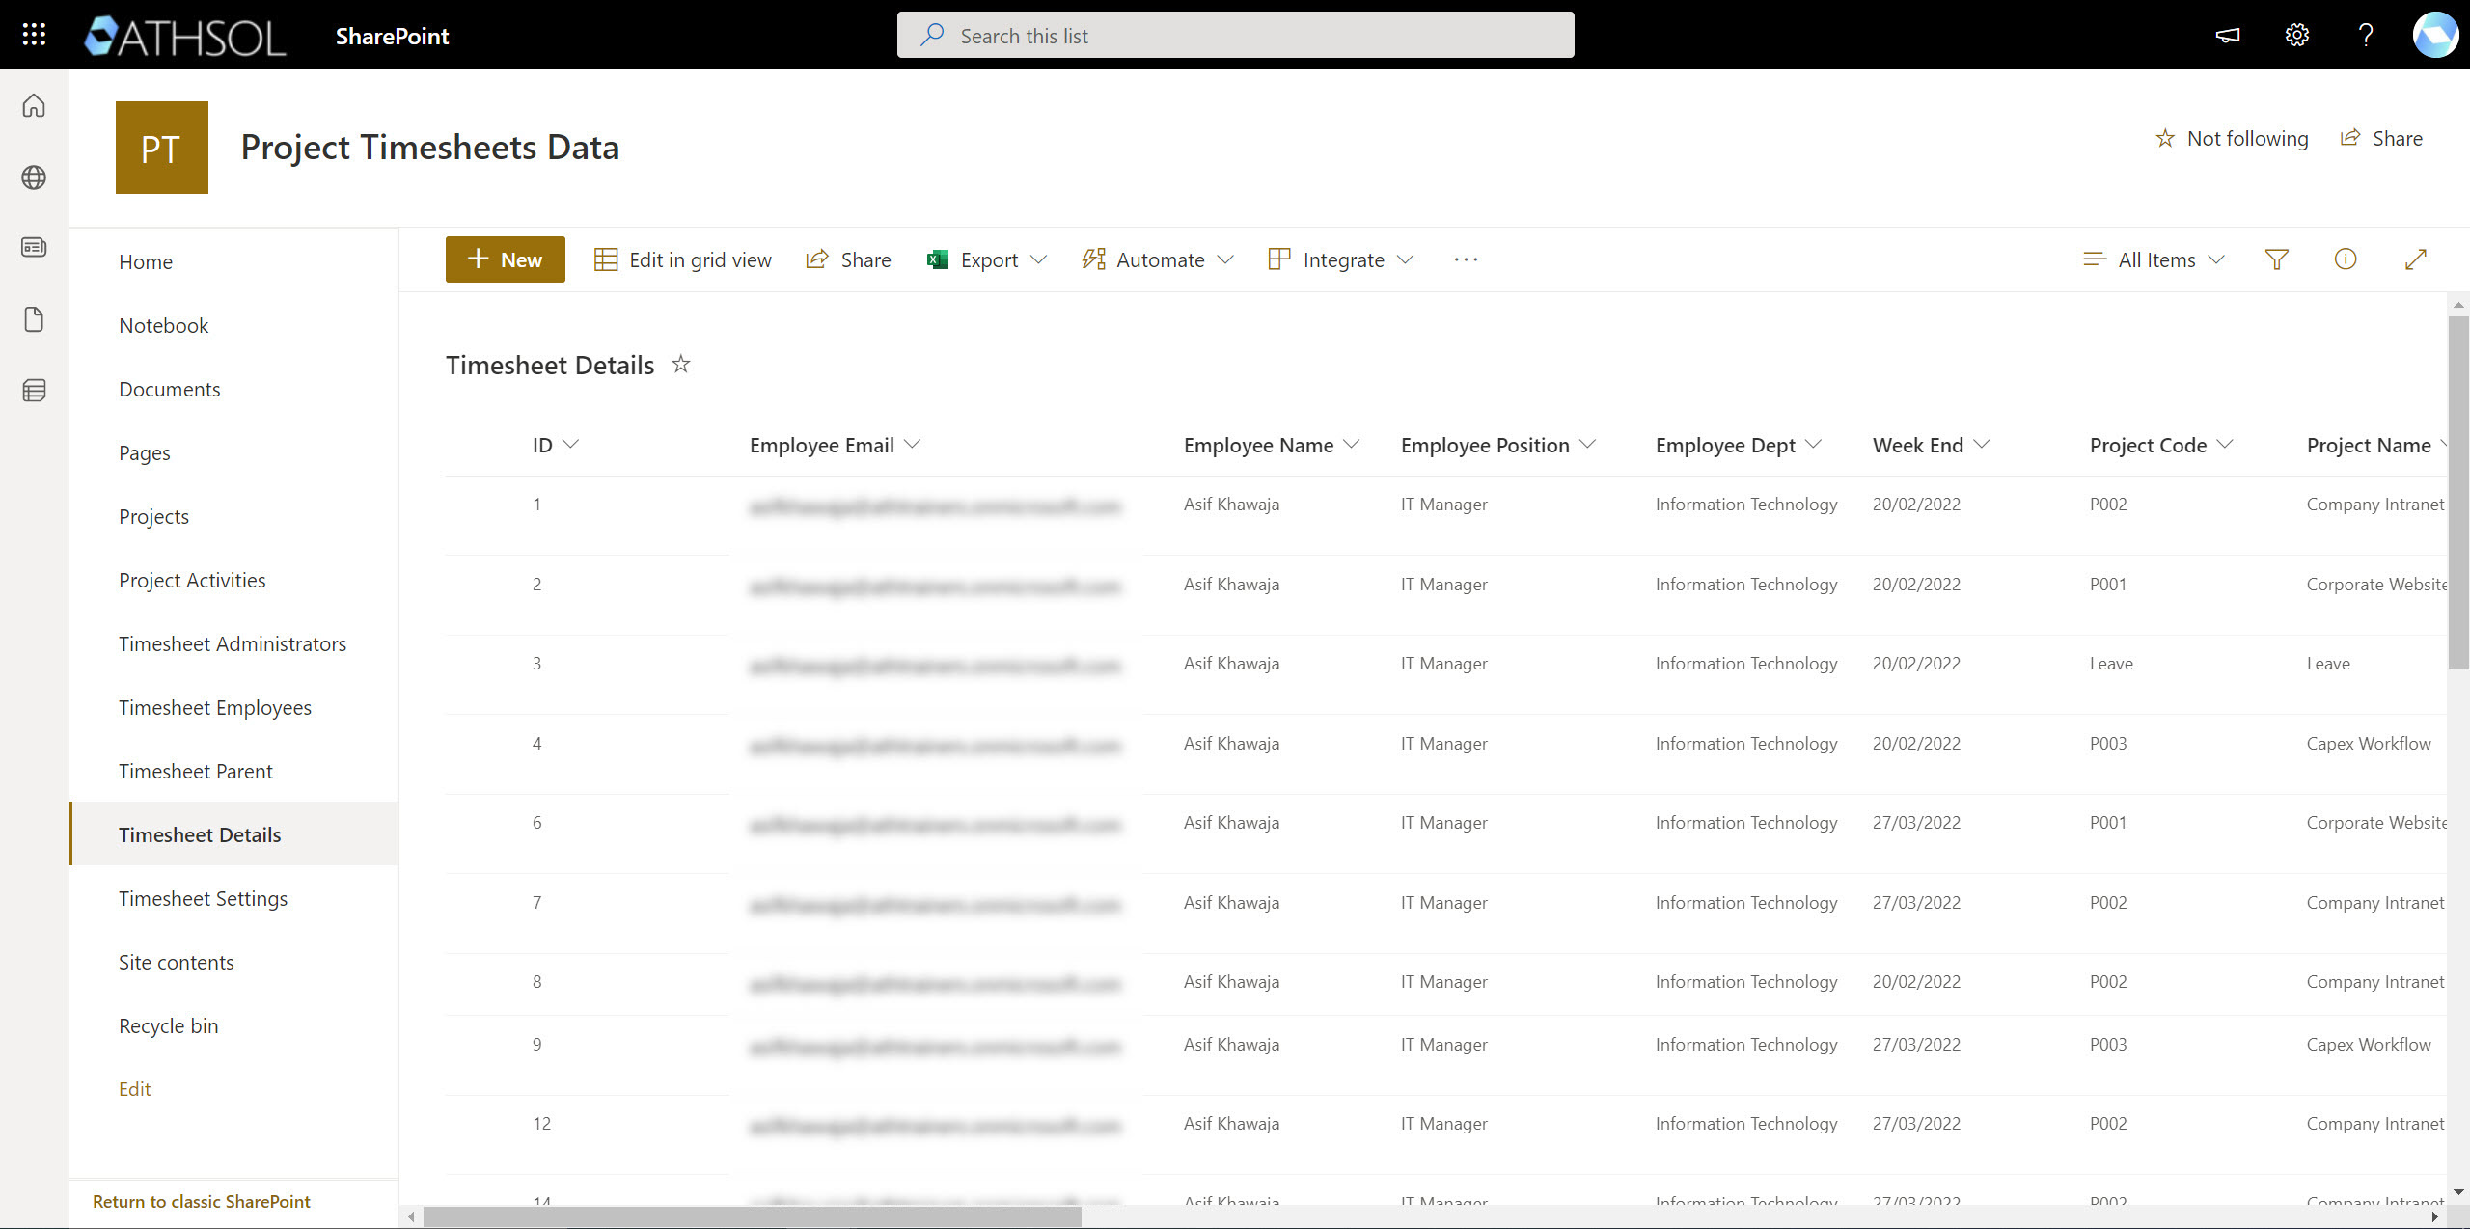2470x1229 pixels.
Task: Open settings gear in the top bar
Action: [2296, 35]
